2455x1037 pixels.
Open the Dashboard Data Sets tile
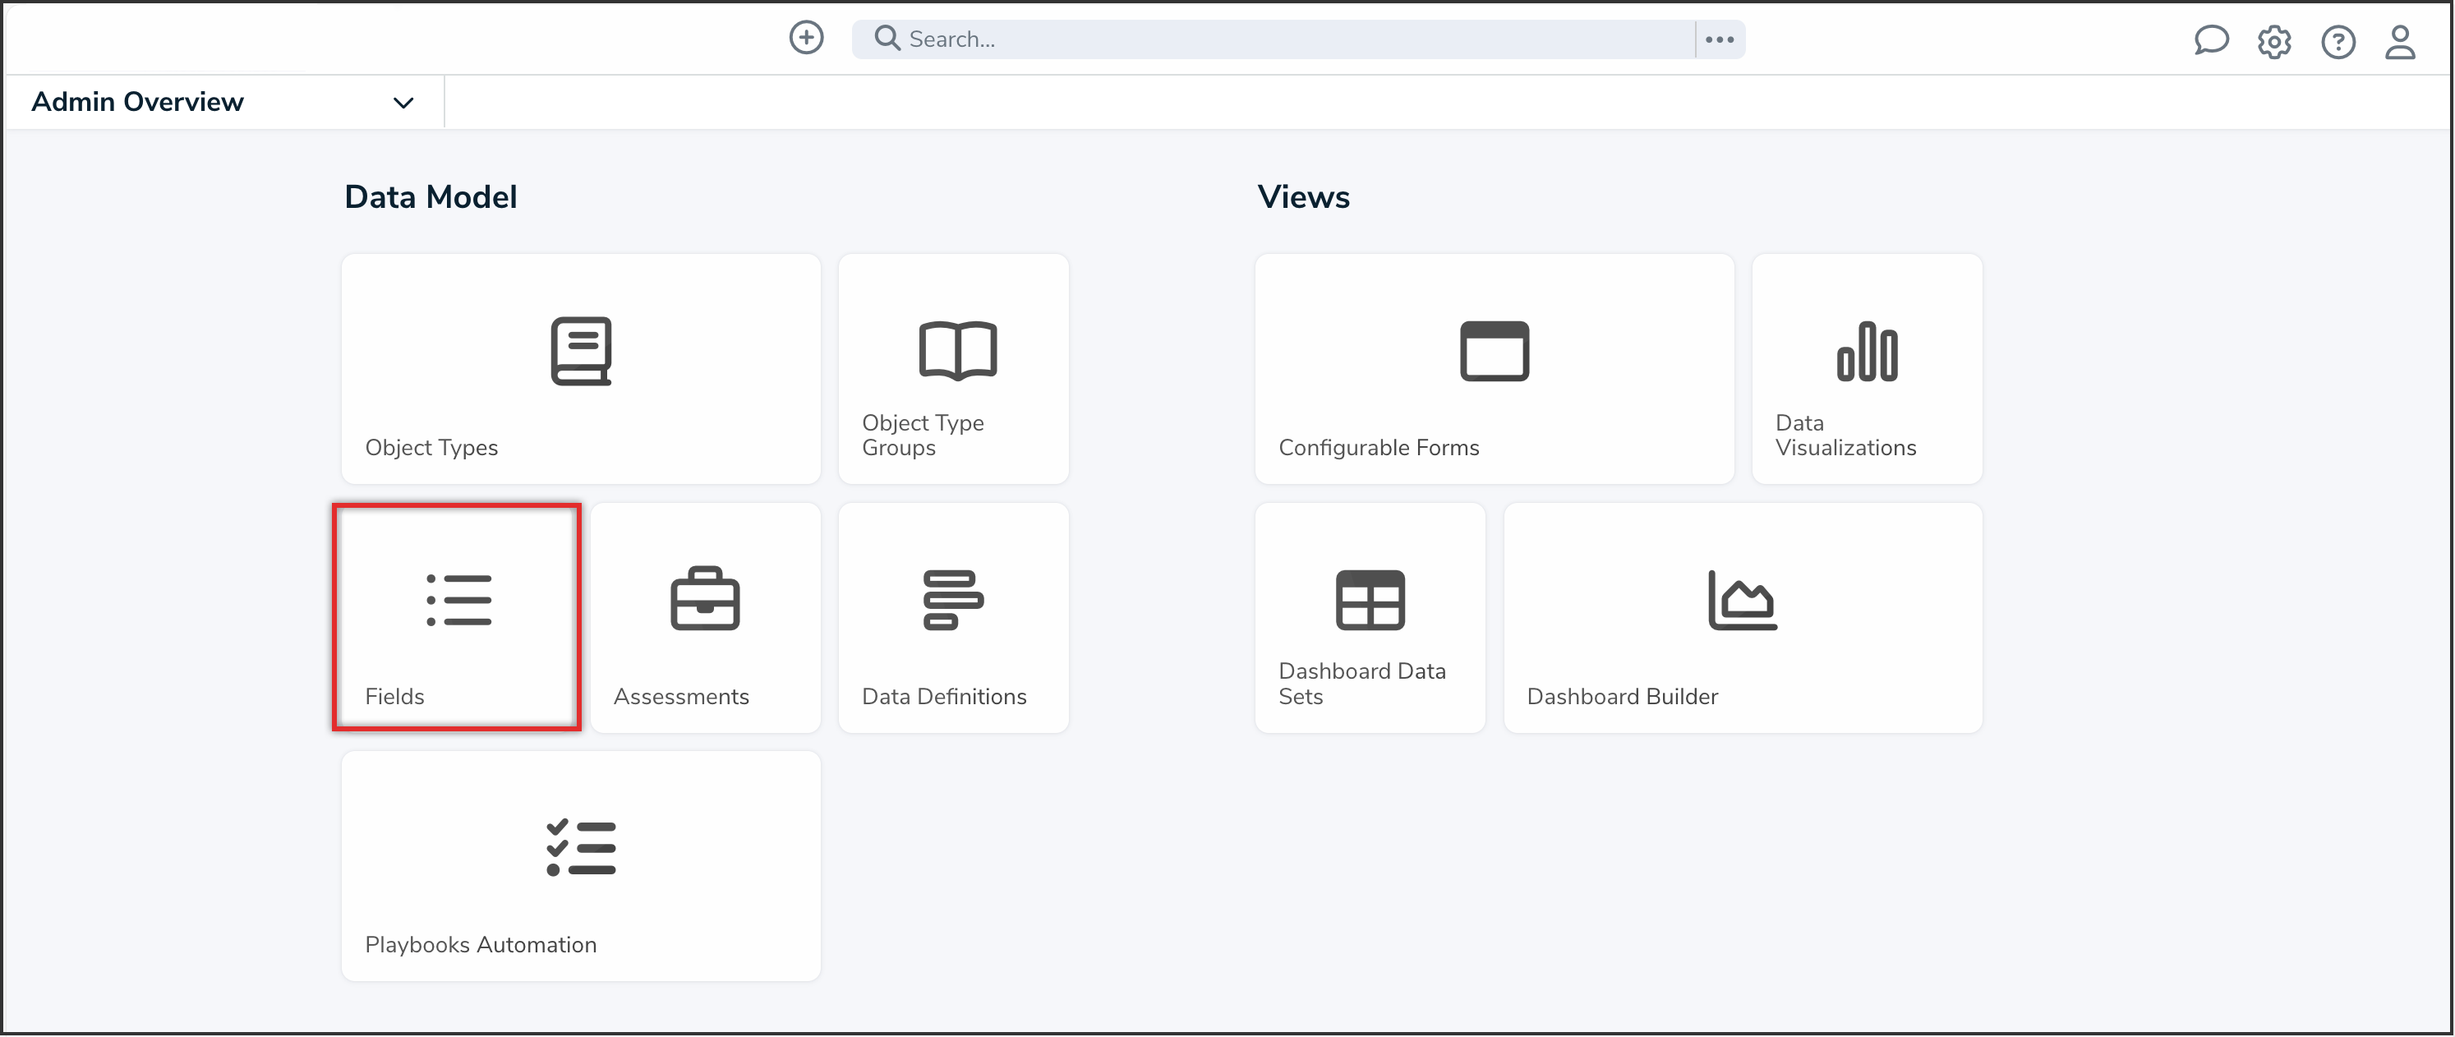(x=1370, y=618)
